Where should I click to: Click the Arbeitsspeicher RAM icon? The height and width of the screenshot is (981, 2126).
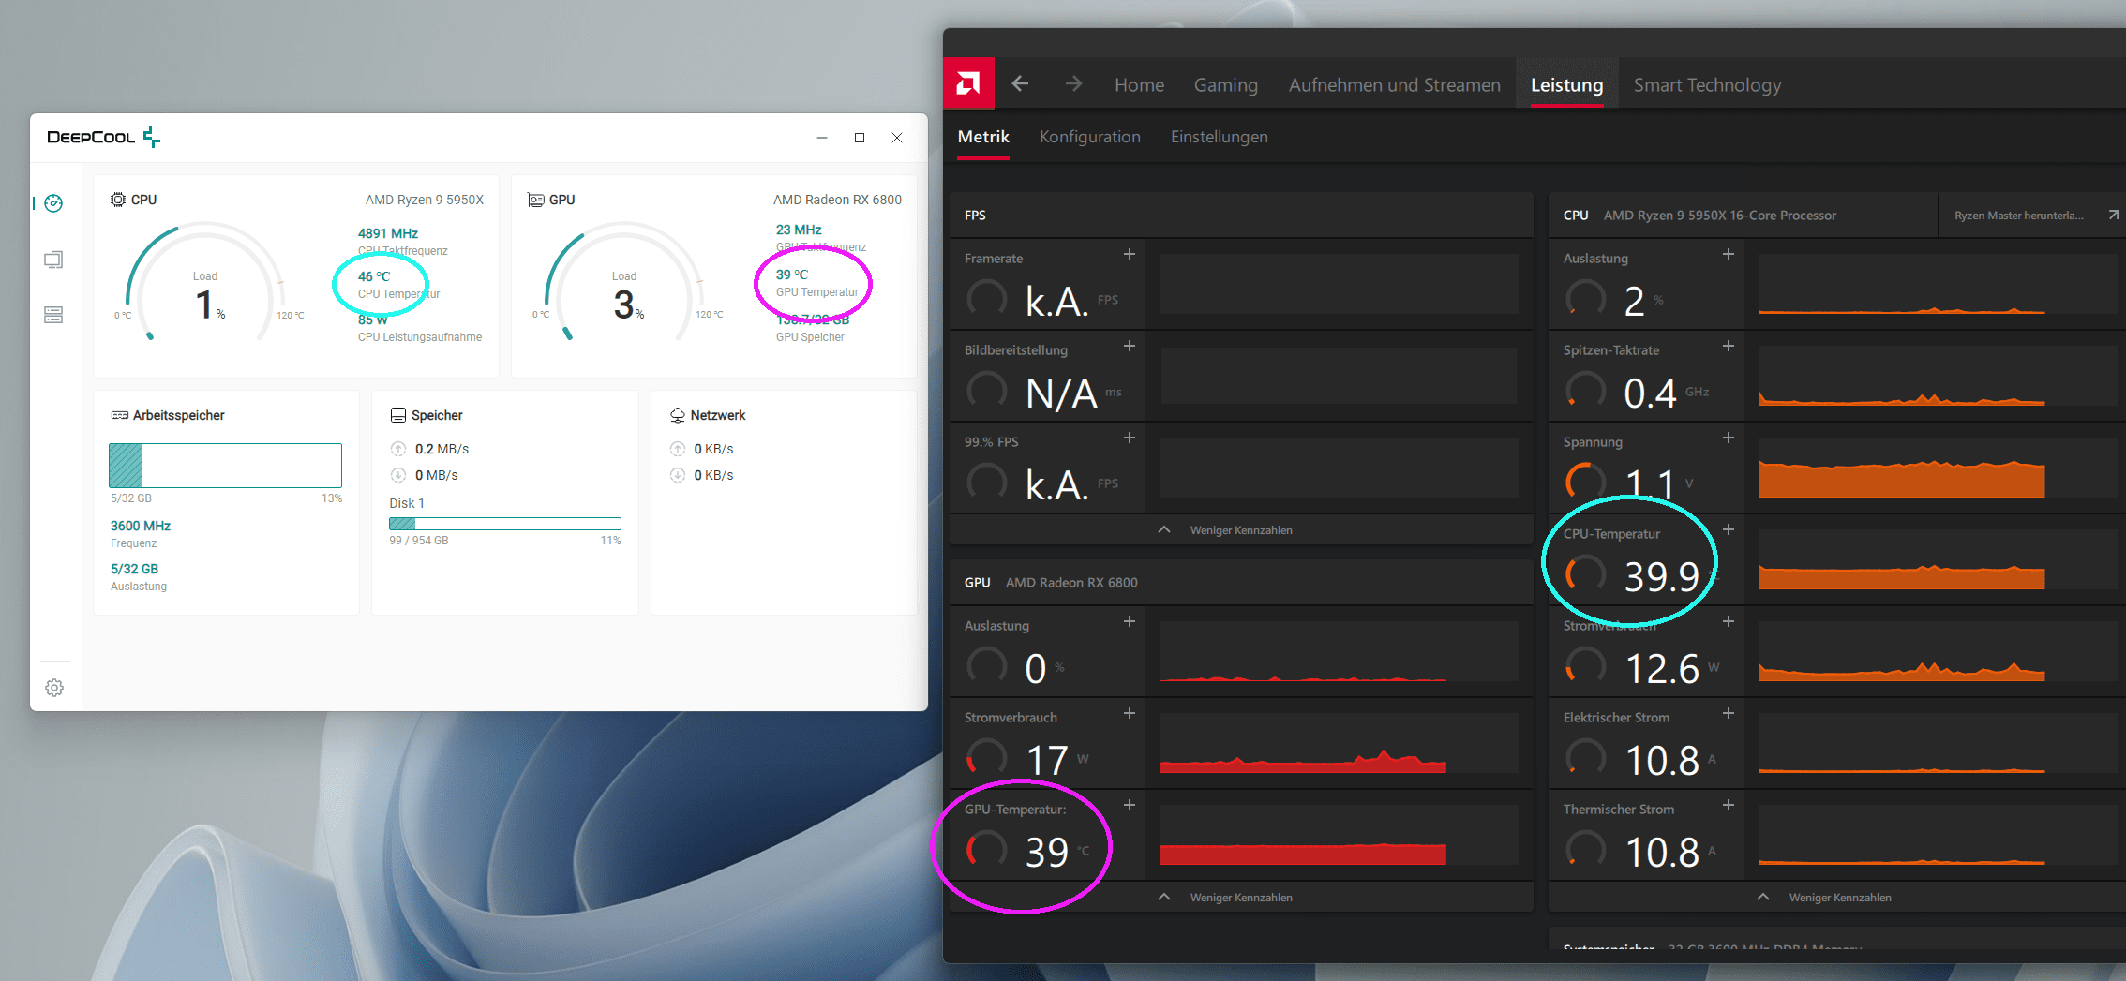coord(119,415)
